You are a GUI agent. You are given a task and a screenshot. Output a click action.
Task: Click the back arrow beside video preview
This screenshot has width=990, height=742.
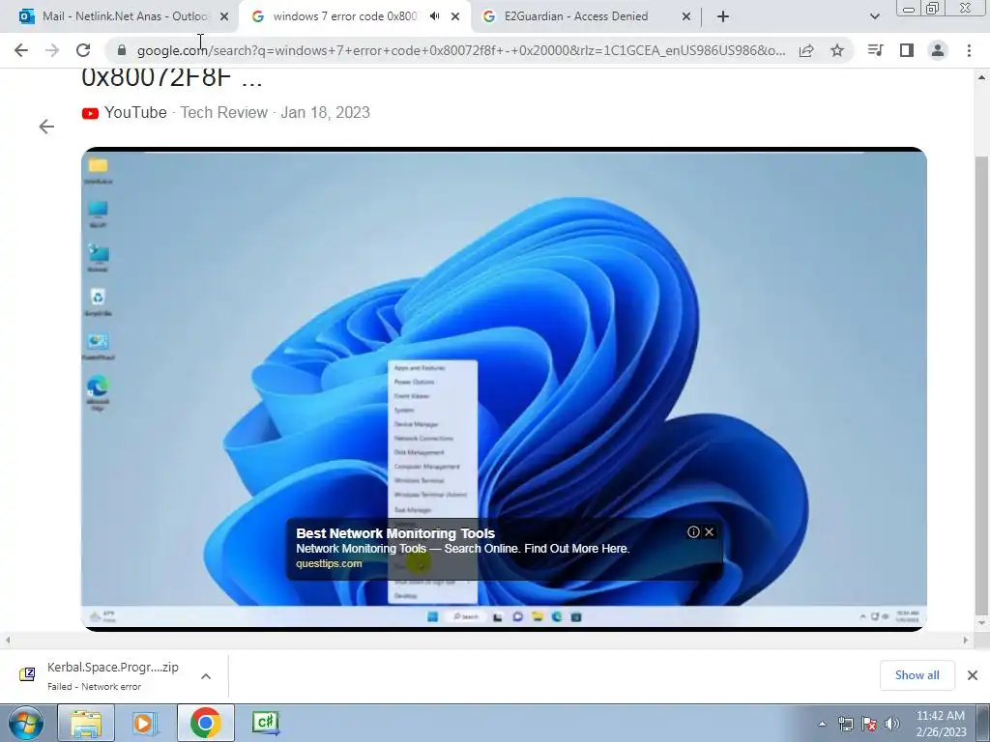pyautogui.click(x=46, y=127)
